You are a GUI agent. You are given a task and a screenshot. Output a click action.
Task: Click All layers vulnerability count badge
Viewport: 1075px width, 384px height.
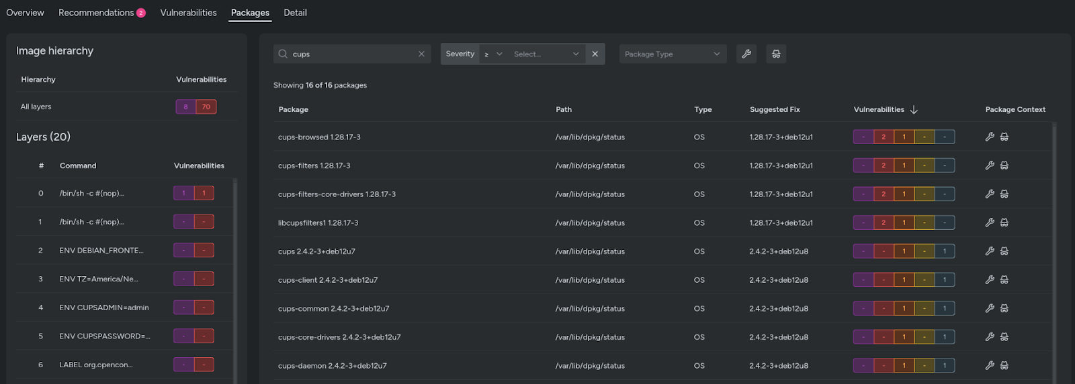coord(196,107)
